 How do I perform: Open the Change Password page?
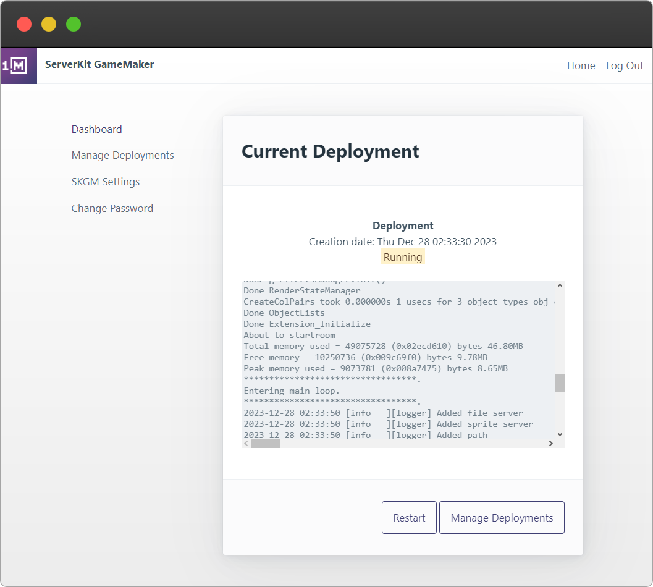tap(112, 208)
